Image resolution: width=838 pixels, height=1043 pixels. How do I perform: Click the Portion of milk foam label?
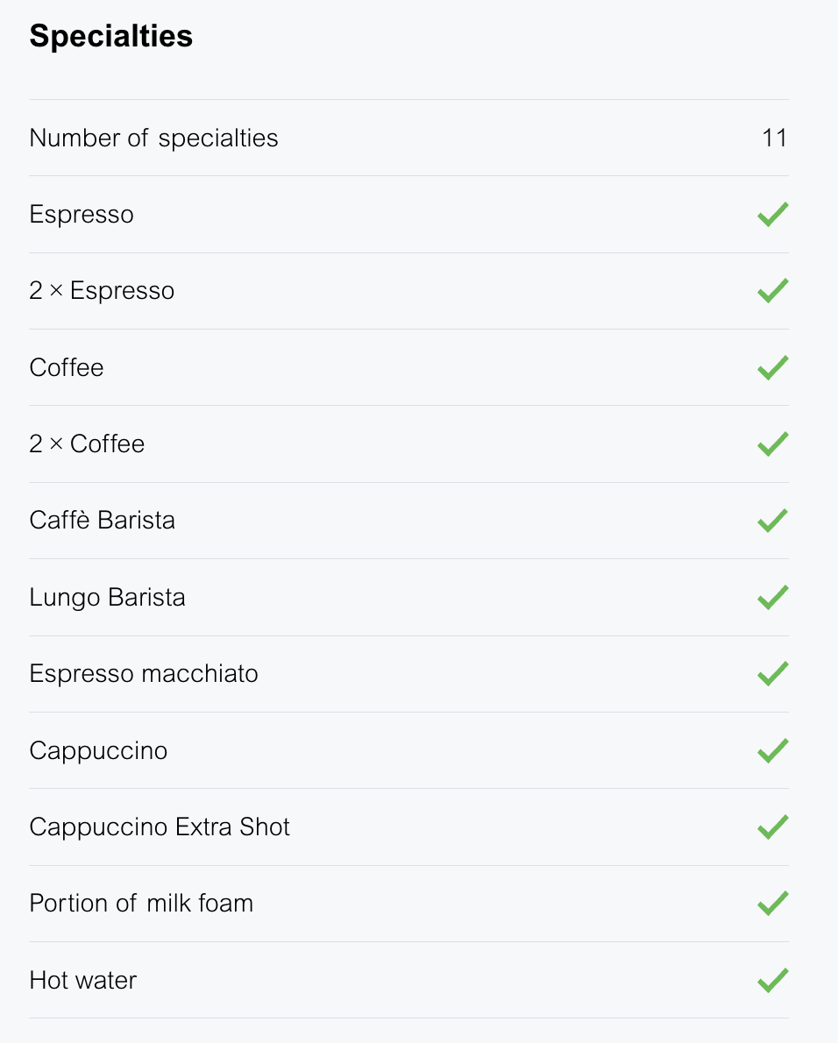click(x=141, y=904)
